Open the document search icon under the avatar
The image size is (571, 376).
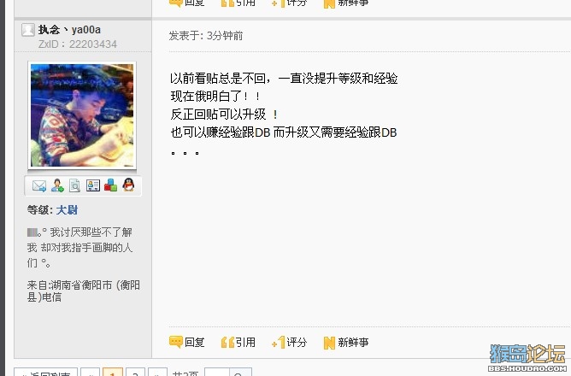click(74, 185)
